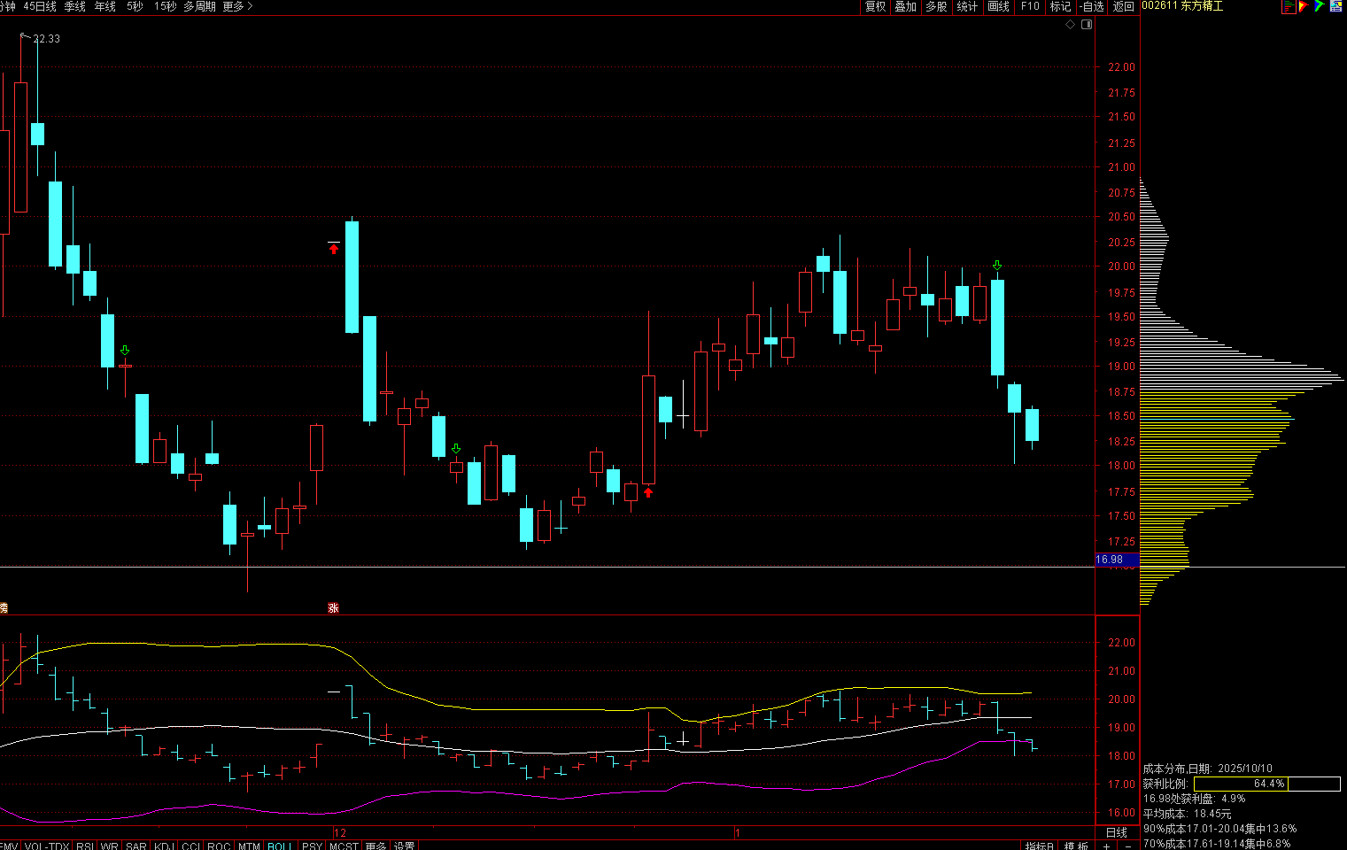Click the red-yellow flame cost icon
Viewport: 1347px width, 850px height.
pos(1304,6)
